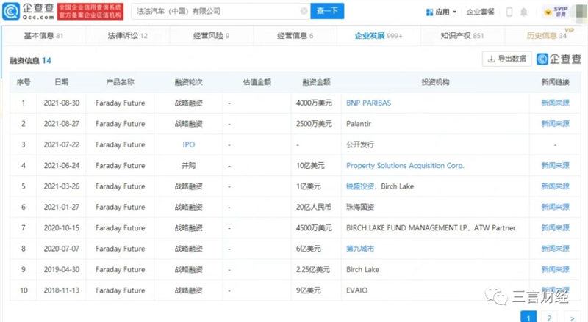Screen dimensions: 588x322
Task: Click the Qcc.com logo icon
Action: pyautogui.click(x=11, y=11)
